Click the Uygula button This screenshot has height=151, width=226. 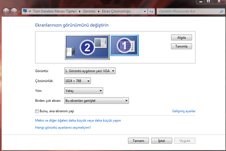pyautogui.click(x=185, y=141)
